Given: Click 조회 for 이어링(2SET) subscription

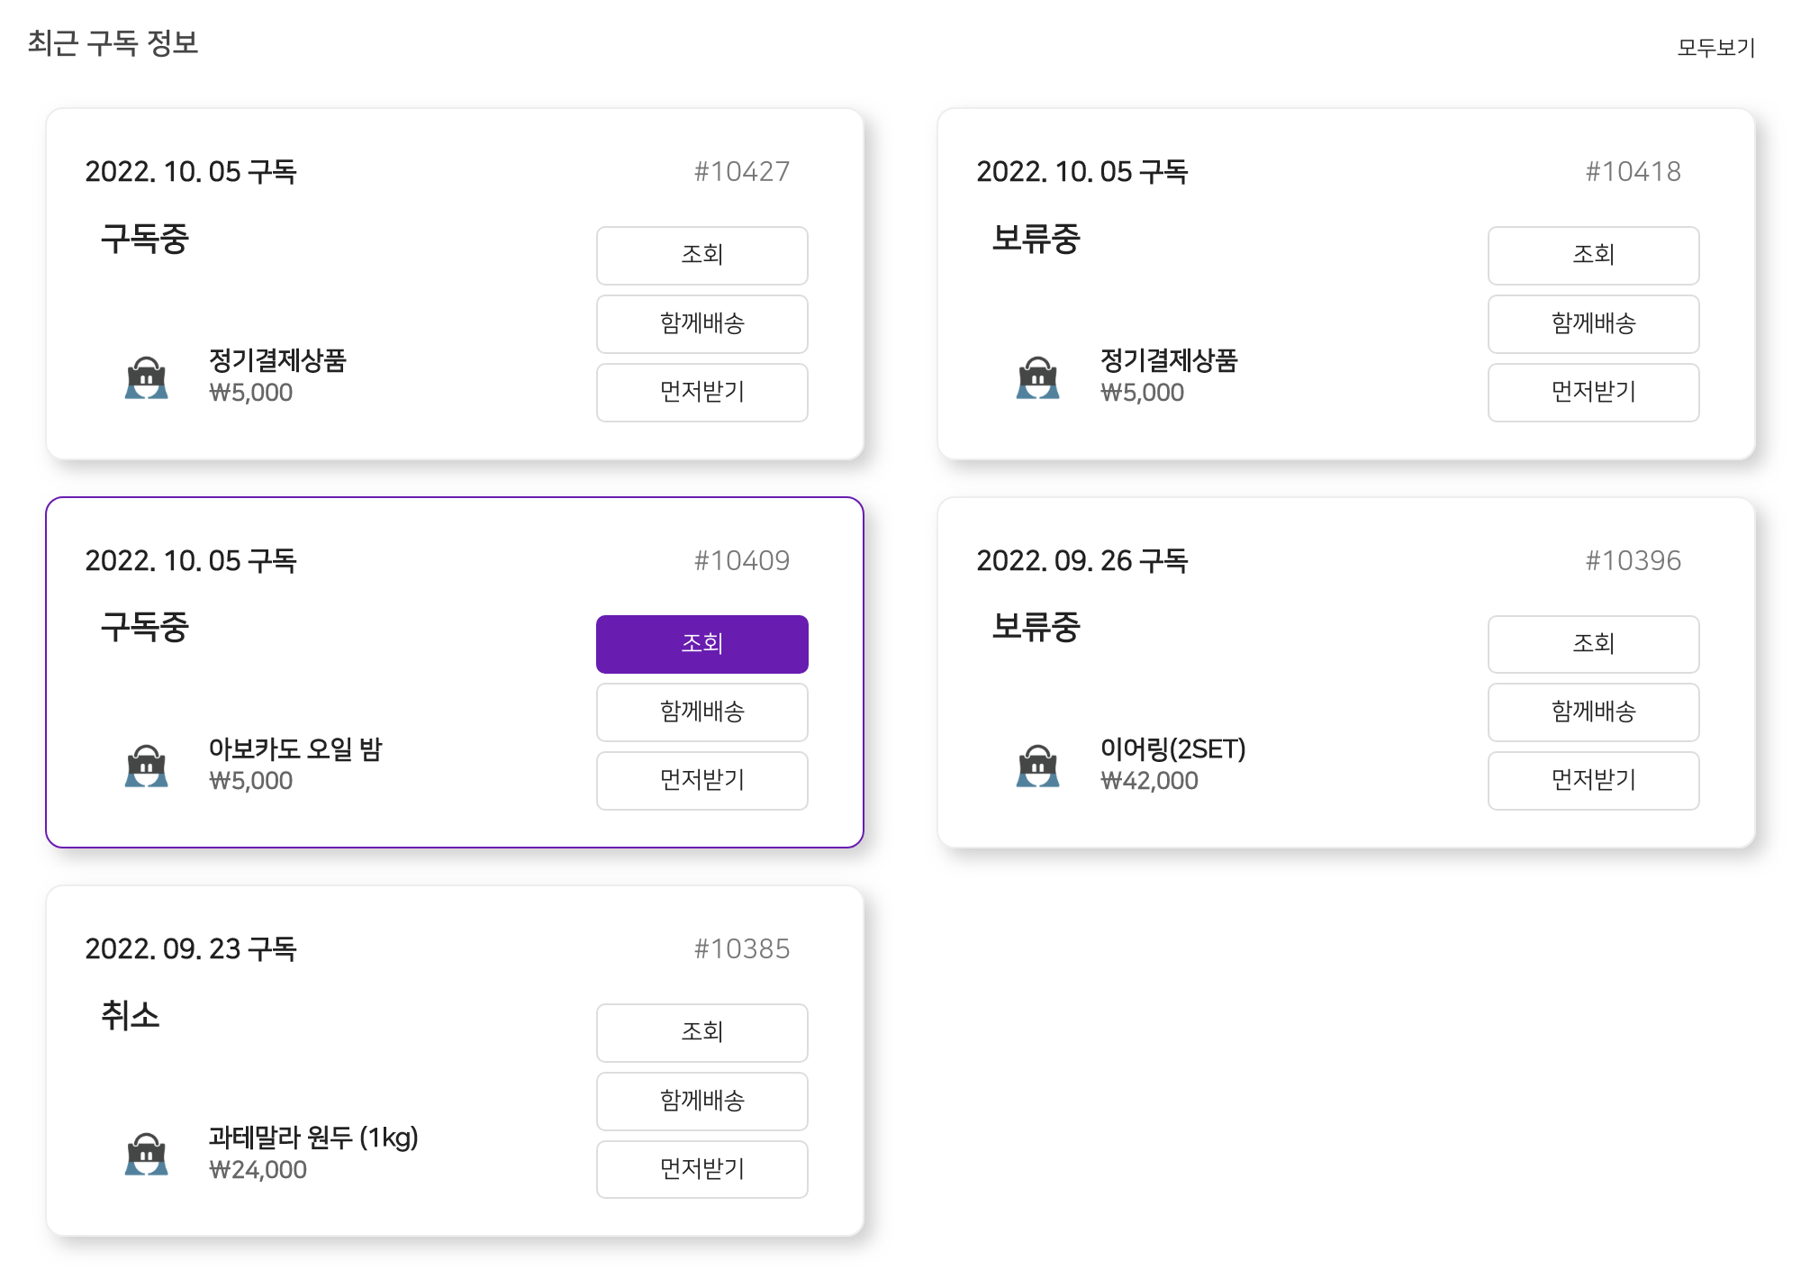Looking at the screenshot, I should tap(1592, 643).
